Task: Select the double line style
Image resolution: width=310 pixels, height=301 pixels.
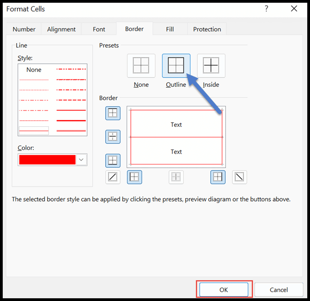Action: pyautogui.click(x=71, y=131)
